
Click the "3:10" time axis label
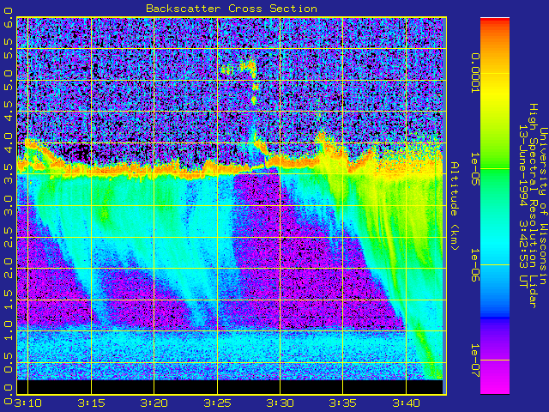(27, 403)
